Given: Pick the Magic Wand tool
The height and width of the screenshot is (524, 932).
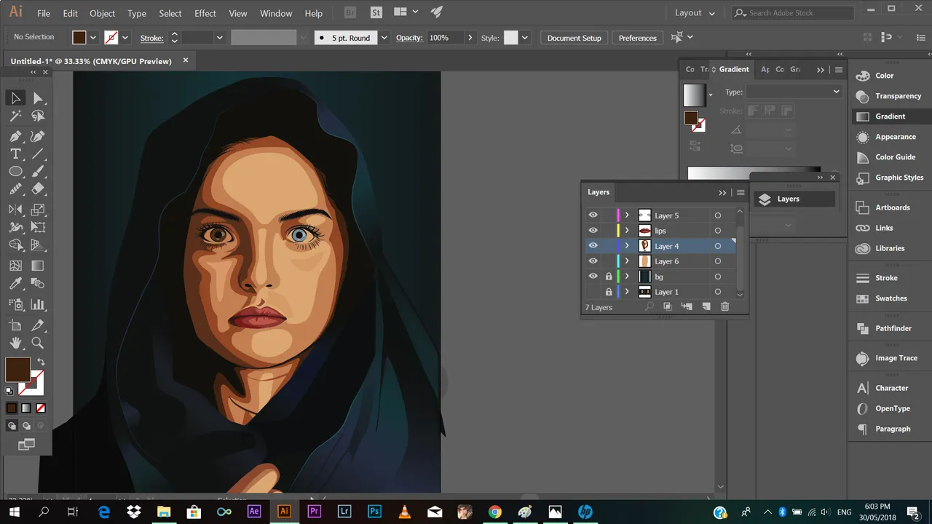Looking at the screenshot, I should (x=15, y=116).
